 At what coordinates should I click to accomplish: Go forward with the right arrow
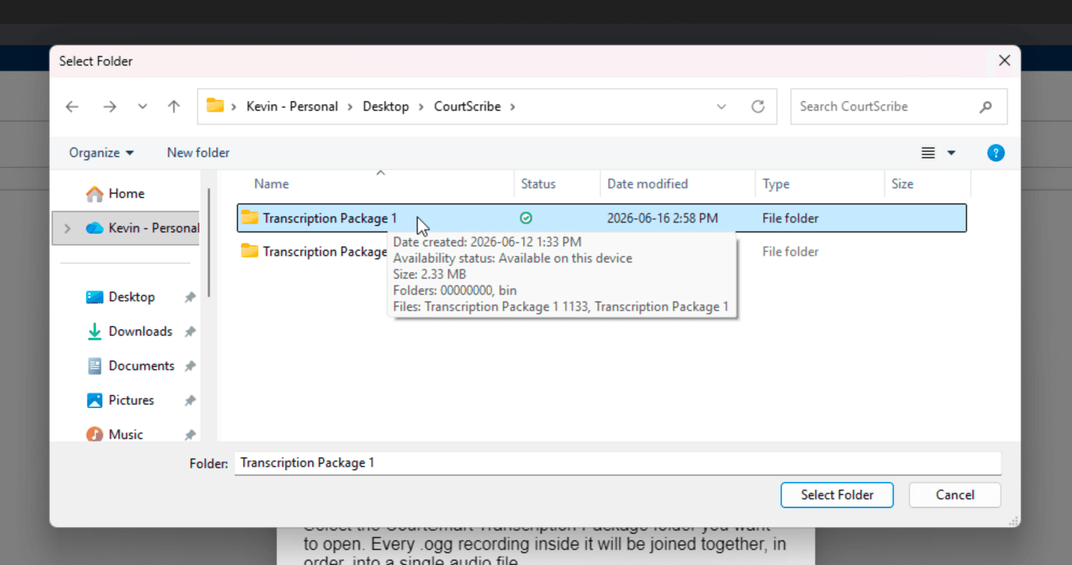tap(110, 107)
